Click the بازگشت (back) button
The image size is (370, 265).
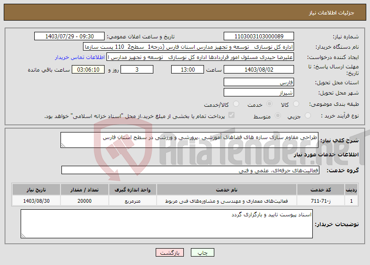(x=170, y=253)
